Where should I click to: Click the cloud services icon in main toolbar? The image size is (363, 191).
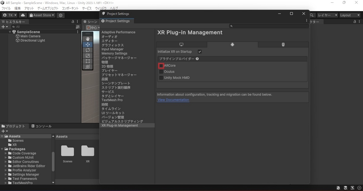point(23,15)
